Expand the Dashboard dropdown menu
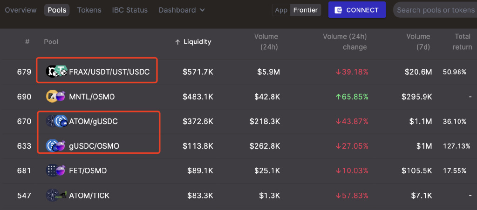Viewport: 477px width, 210px height. 182,10
